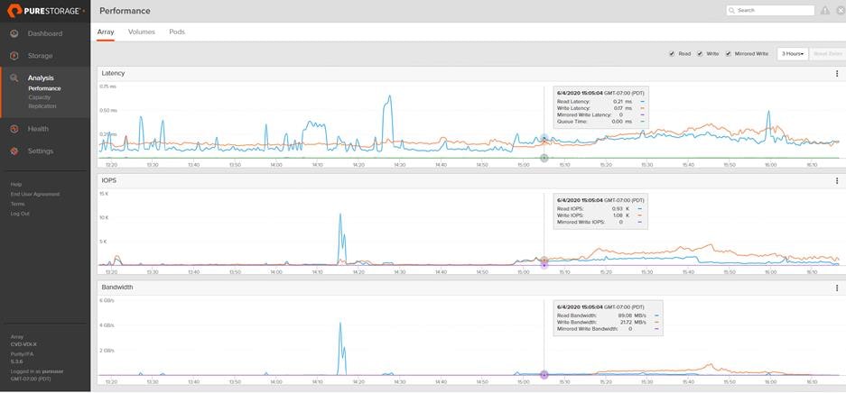
Task: Click the Write Bandwidth 21.72 MB/s value
Action: click(635, 322)
